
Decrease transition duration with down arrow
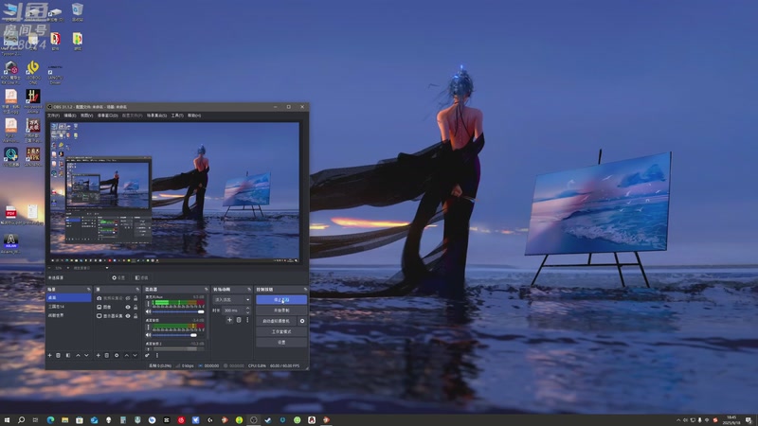pos(248,312)
